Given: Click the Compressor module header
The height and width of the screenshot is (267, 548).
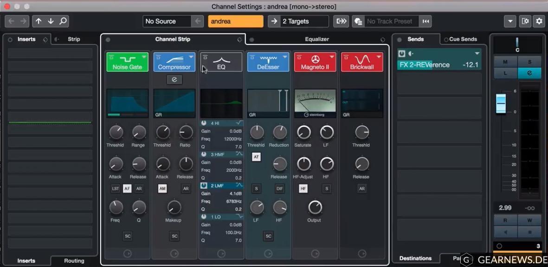Looking at the screenshot, I should point(174,62).
